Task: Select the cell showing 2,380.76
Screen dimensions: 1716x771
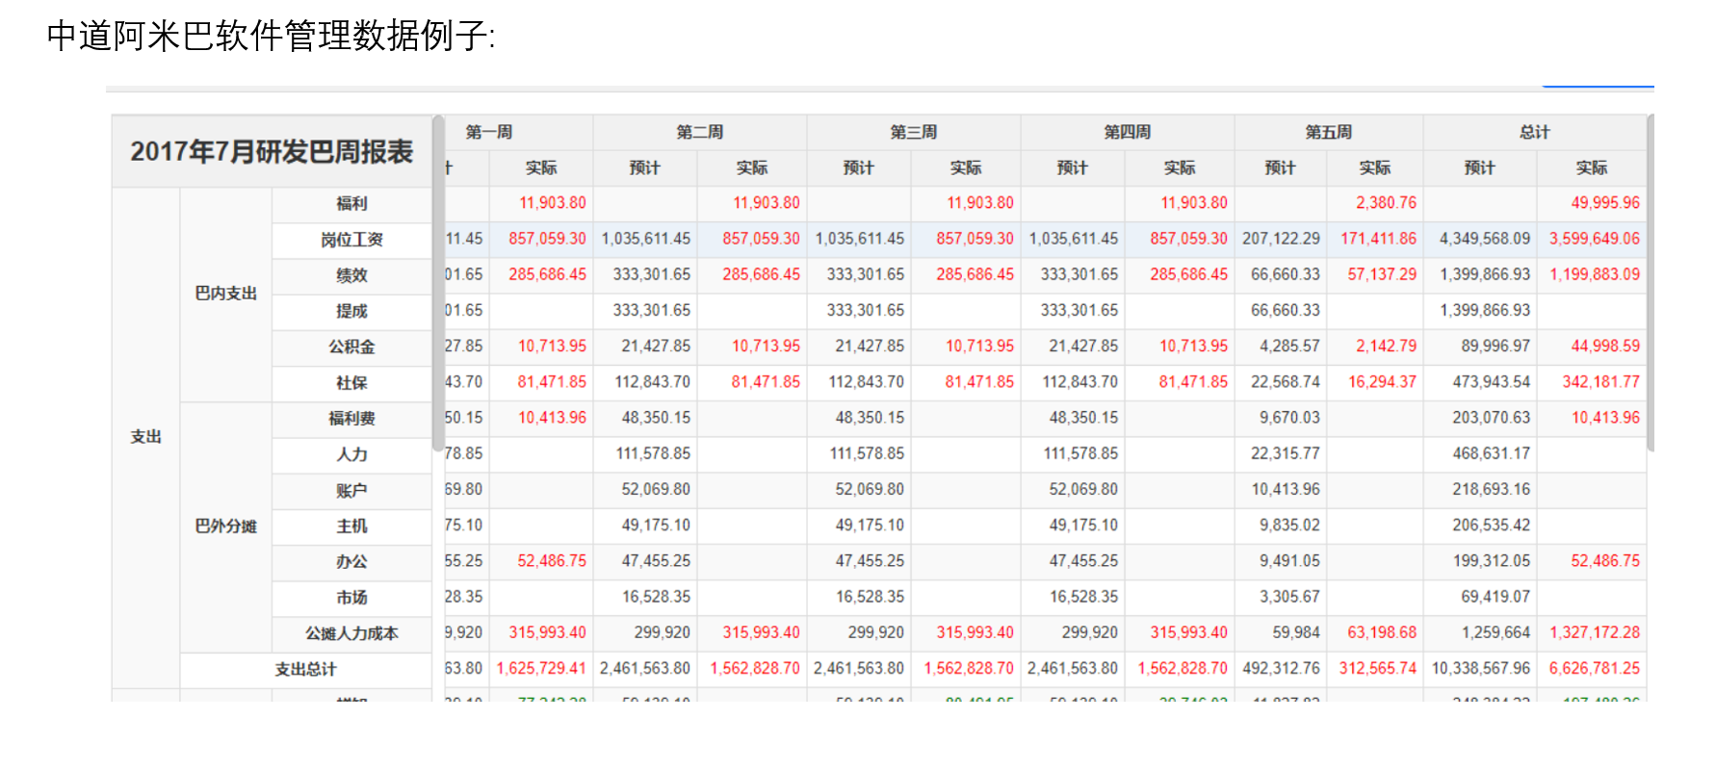Action: tap(1375, 203)
